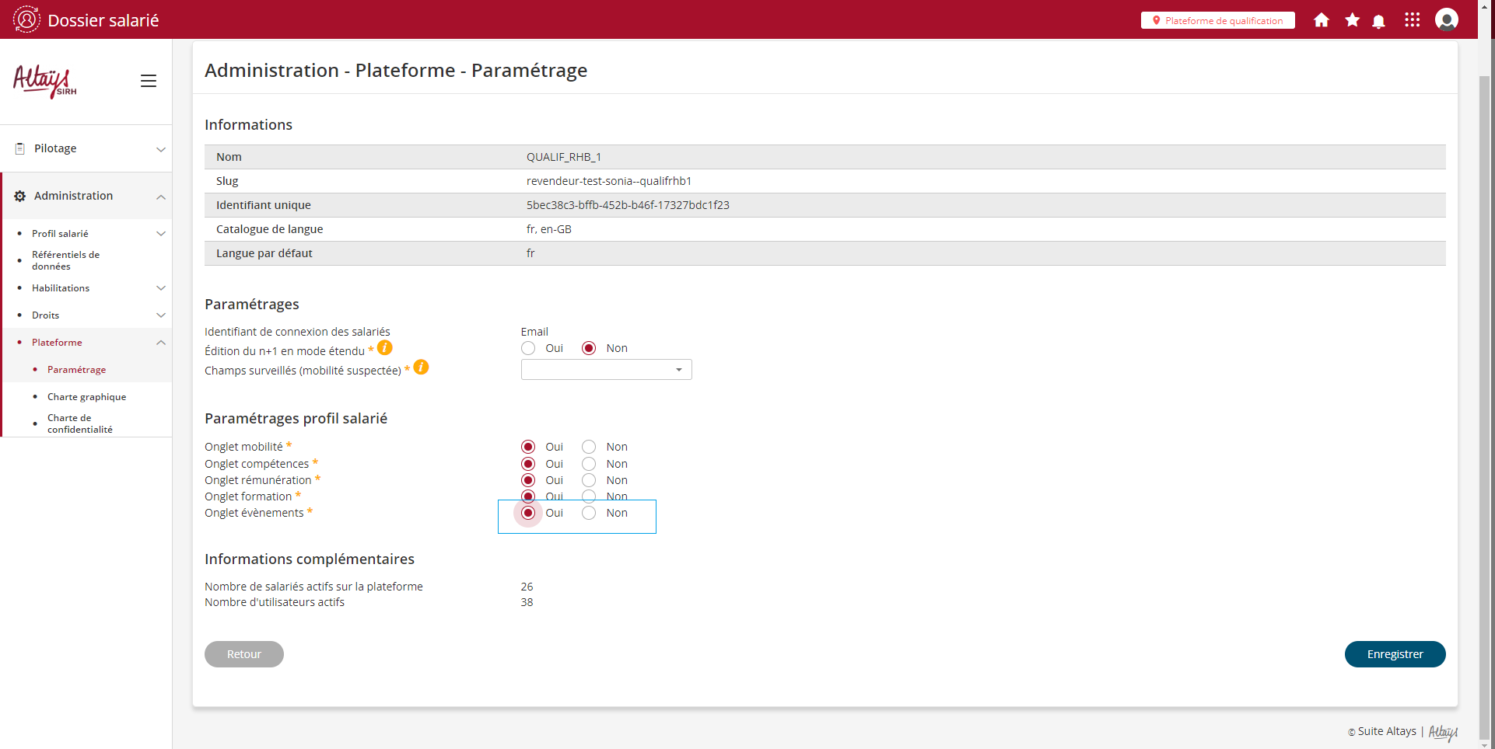Click the home icon in top bar
Image resolution: width=1495 pixels, height=749 pixels.
coord(1321,20)
